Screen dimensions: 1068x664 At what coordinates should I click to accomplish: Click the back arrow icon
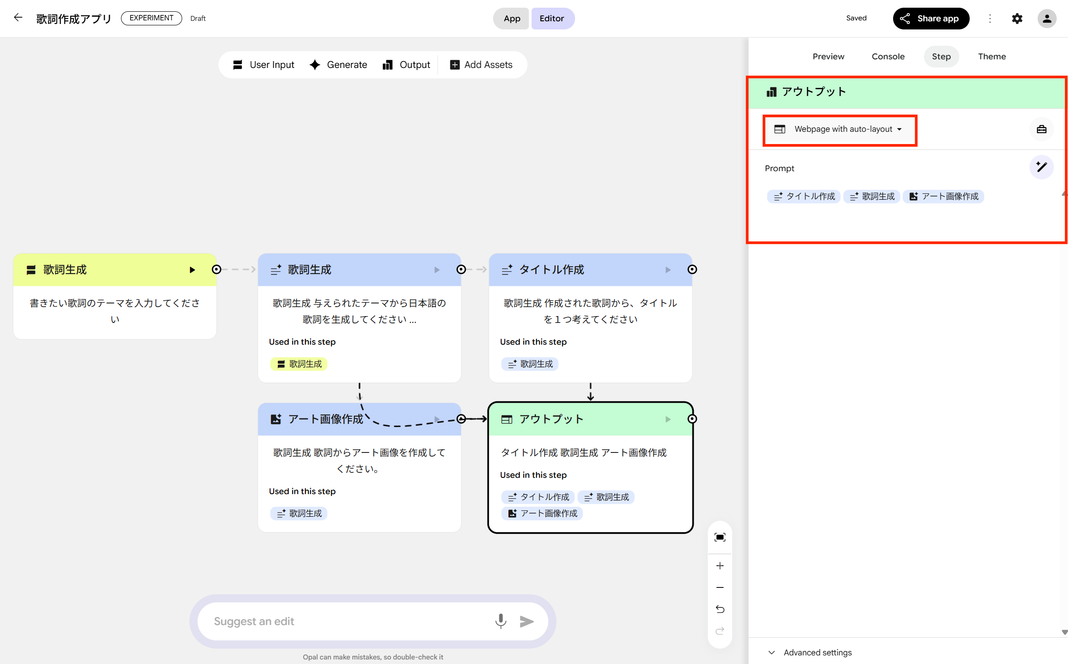(x=18, y=18)
